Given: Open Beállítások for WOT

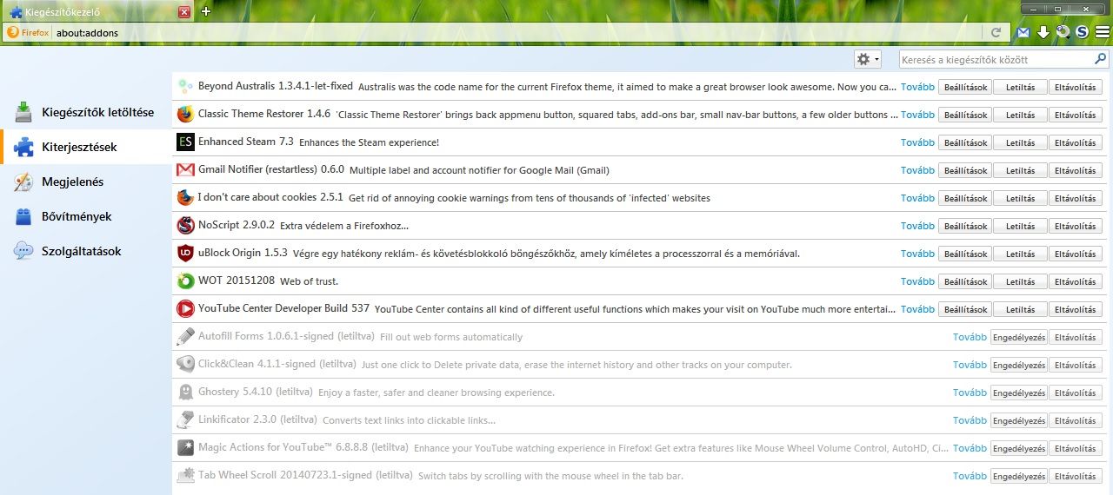Looking at the screenshot, I should point(965,282).
